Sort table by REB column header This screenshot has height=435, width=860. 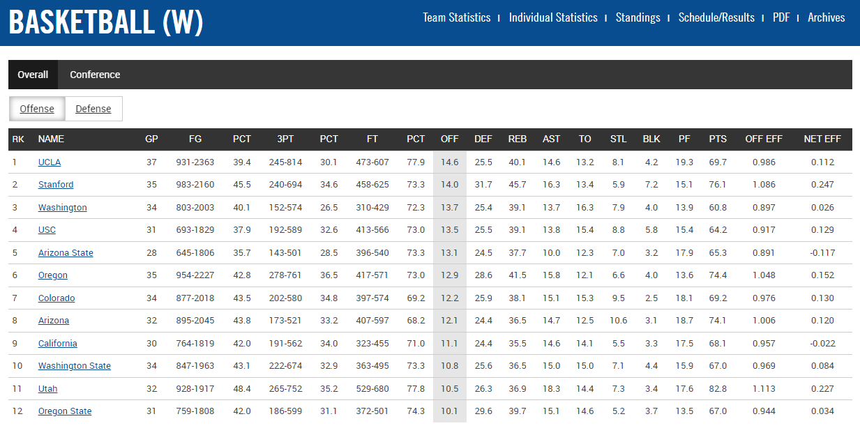518,139
